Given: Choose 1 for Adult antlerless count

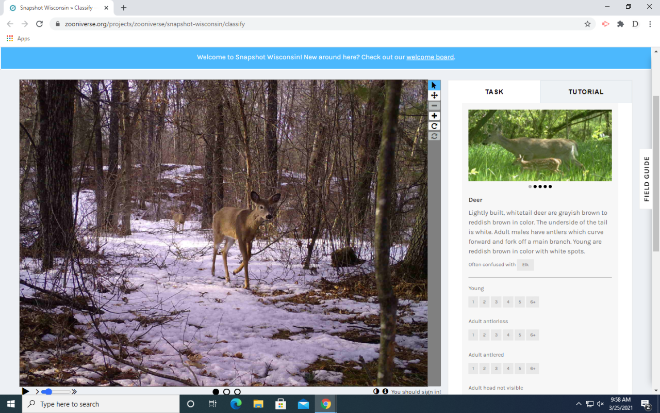Looking at the screenshot, I should [x=473, y=335].
